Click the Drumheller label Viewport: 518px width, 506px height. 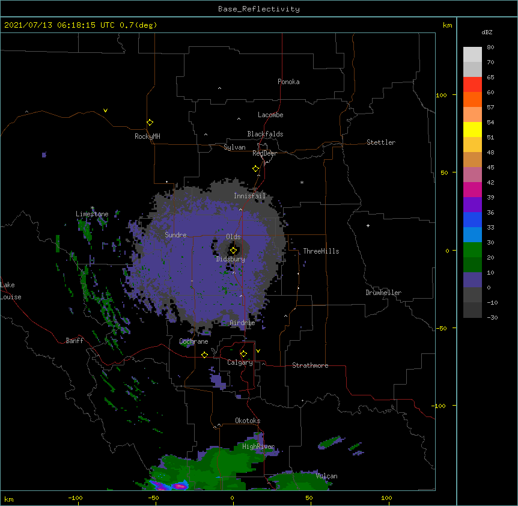point(383,293)
